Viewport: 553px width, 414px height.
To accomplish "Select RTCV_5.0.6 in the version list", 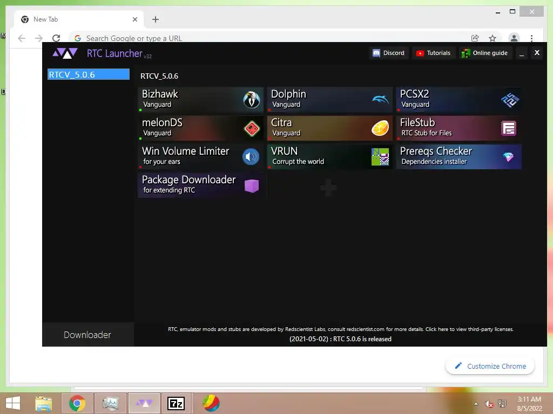I will click(89, 74).
